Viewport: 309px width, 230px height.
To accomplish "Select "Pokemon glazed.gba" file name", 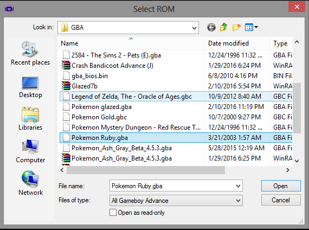I will tap(101, 107).
